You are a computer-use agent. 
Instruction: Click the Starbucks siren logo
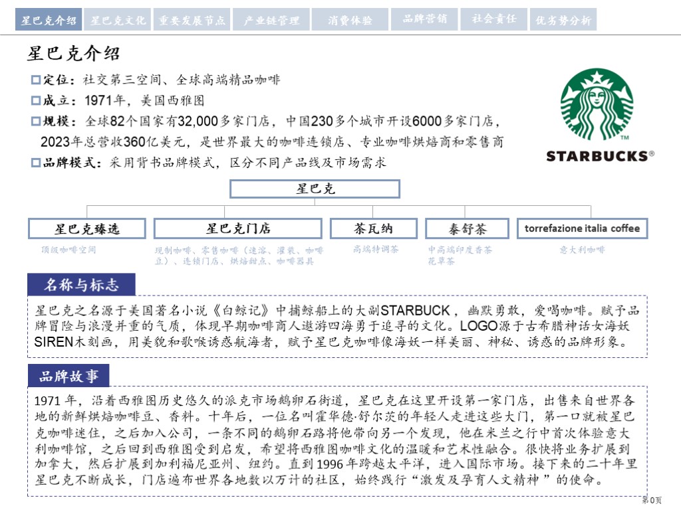(597, 104)
